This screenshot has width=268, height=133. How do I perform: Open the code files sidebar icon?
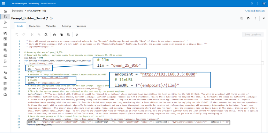tap(5, 61)
